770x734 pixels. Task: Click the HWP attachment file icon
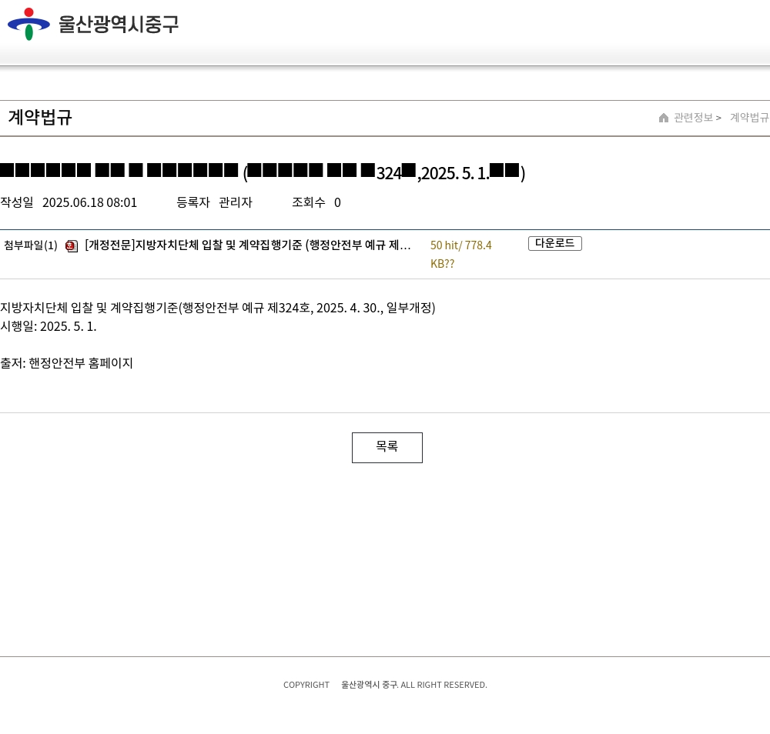(72, 246)
